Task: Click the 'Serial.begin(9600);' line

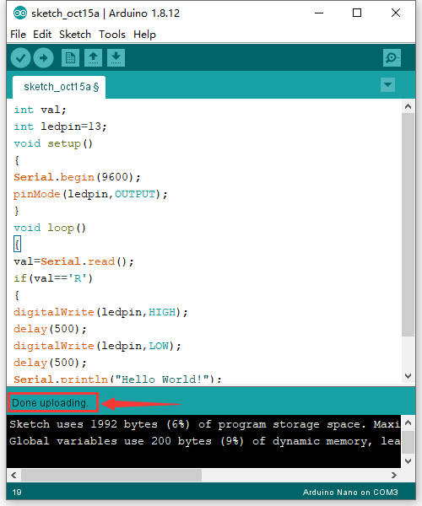Action: tap(77, 177)
